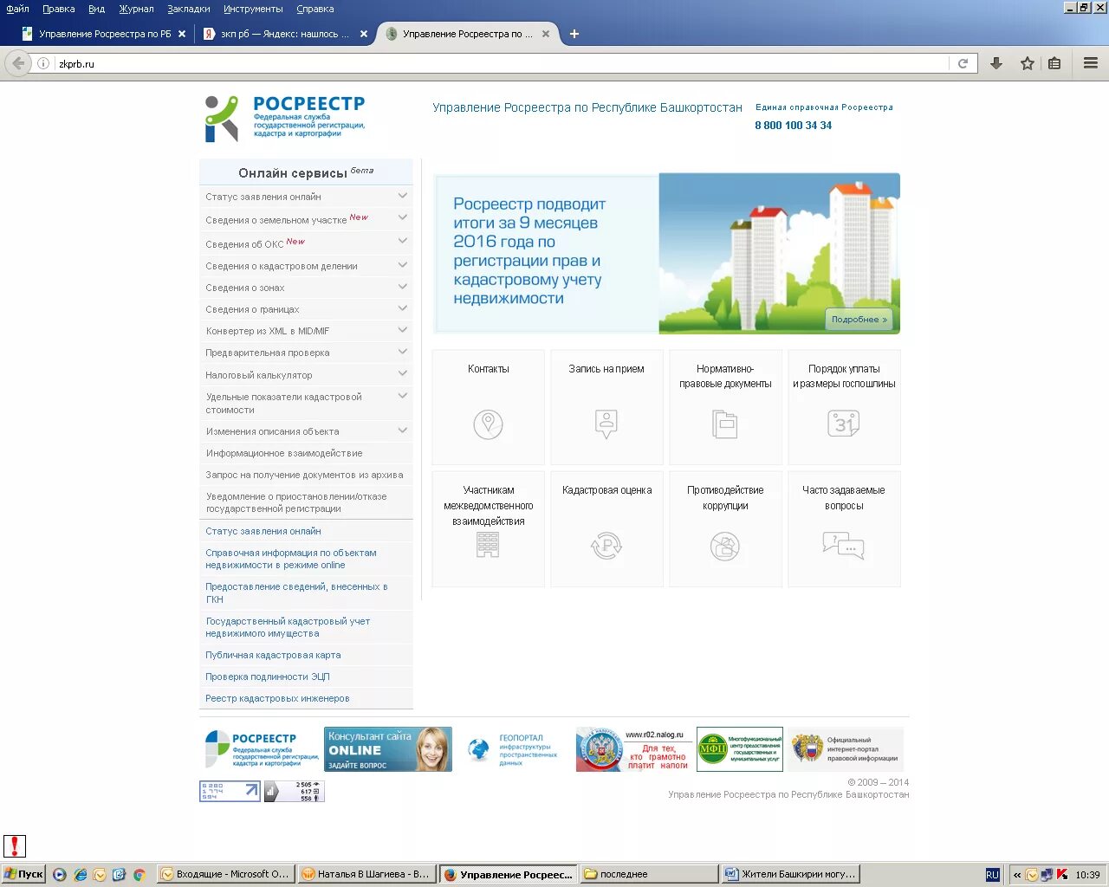
Task: Open the Закладки menu
Action: [189, 9]
